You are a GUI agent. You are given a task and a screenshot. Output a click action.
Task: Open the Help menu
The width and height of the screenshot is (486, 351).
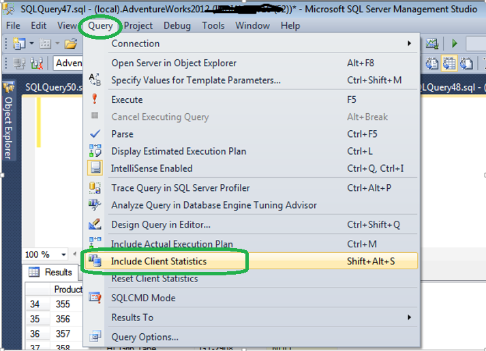(290, 25)
